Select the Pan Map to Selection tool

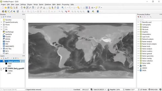25,8
